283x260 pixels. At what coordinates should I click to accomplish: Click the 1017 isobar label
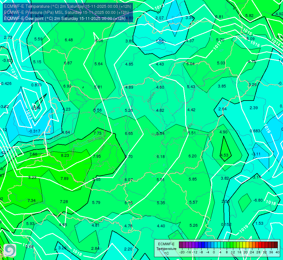click(217, 45)
